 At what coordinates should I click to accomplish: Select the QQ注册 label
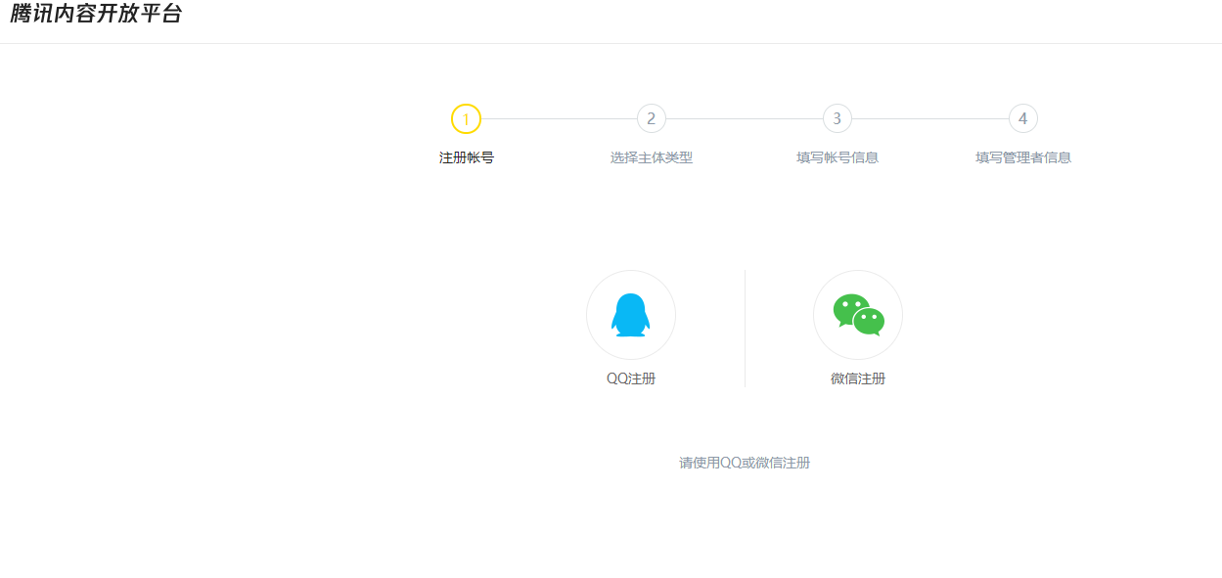631,378
